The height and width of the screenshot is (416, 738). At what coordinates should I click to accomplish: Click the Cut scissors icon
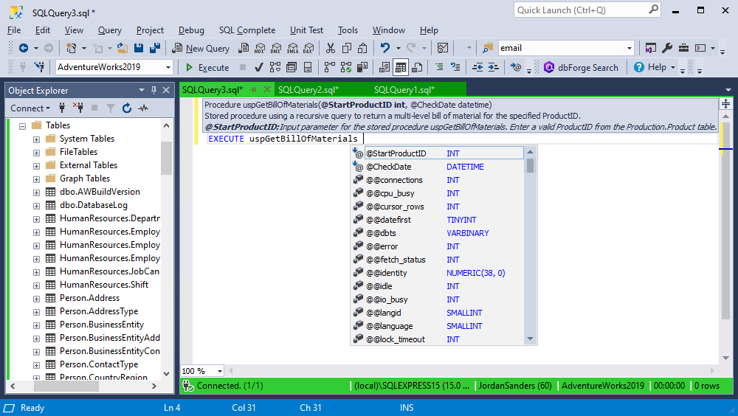point(331,48)
